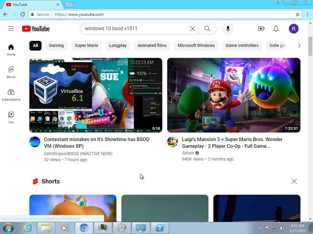Open the Chrome three-dot menu

(x=307, y=14)
